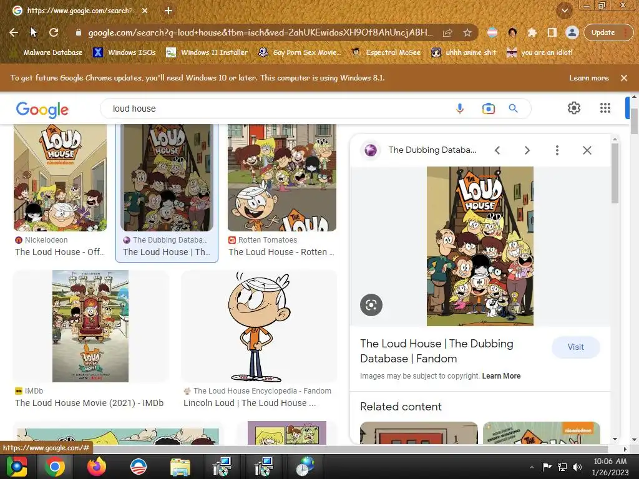
Task: Click the Visit button
Action: click(576, 347)
